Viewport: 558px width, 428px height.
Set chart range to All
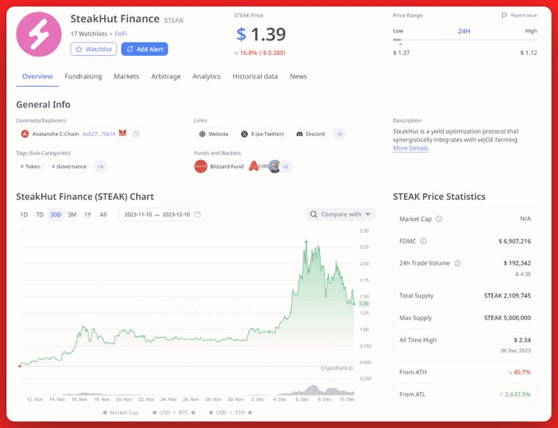point(103,214)
